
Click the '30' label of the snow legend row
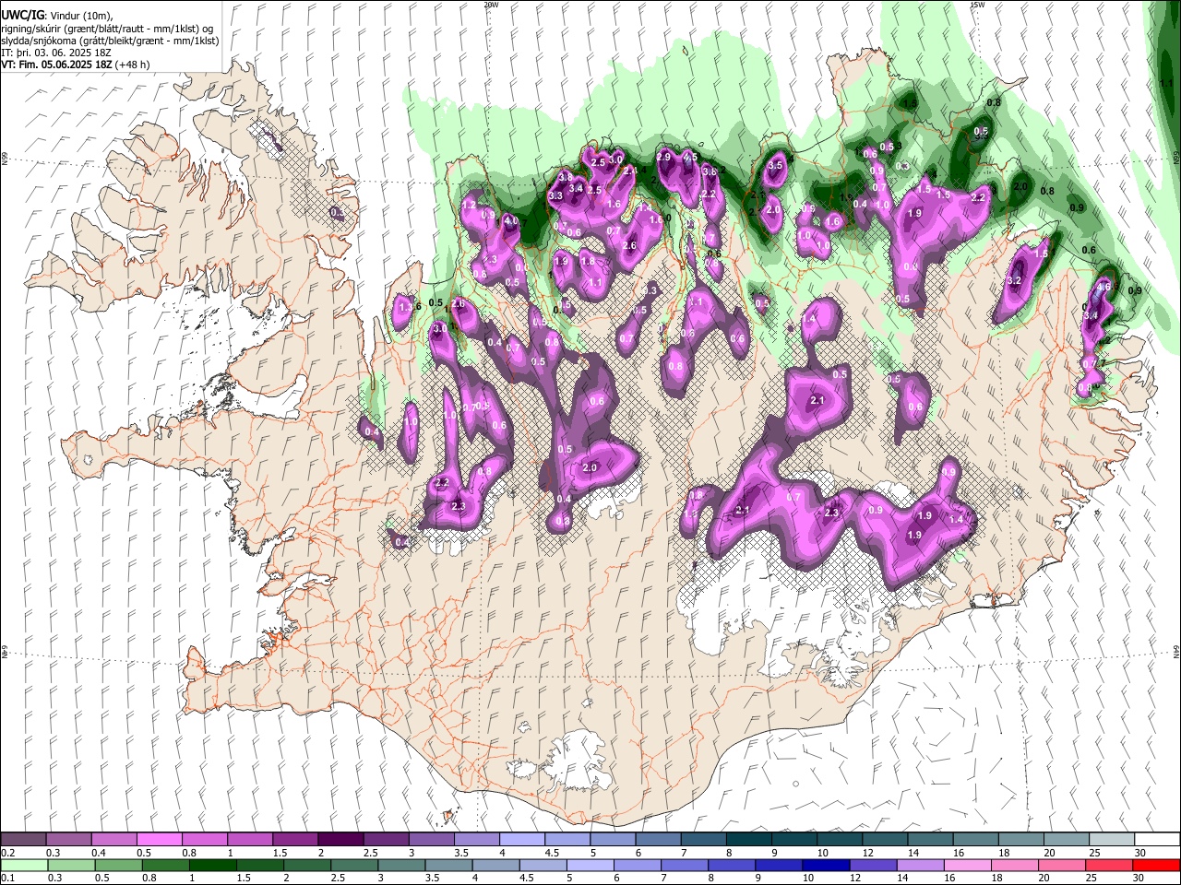pos(1139,853)
